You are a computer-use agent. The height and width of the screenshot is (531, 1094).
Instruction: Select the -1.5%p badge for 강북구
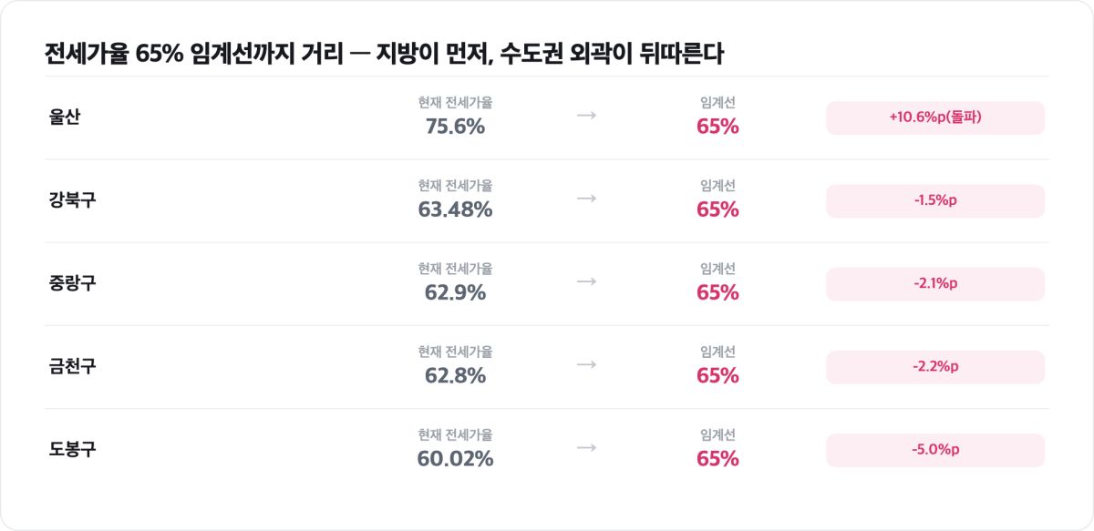(935, 200)
